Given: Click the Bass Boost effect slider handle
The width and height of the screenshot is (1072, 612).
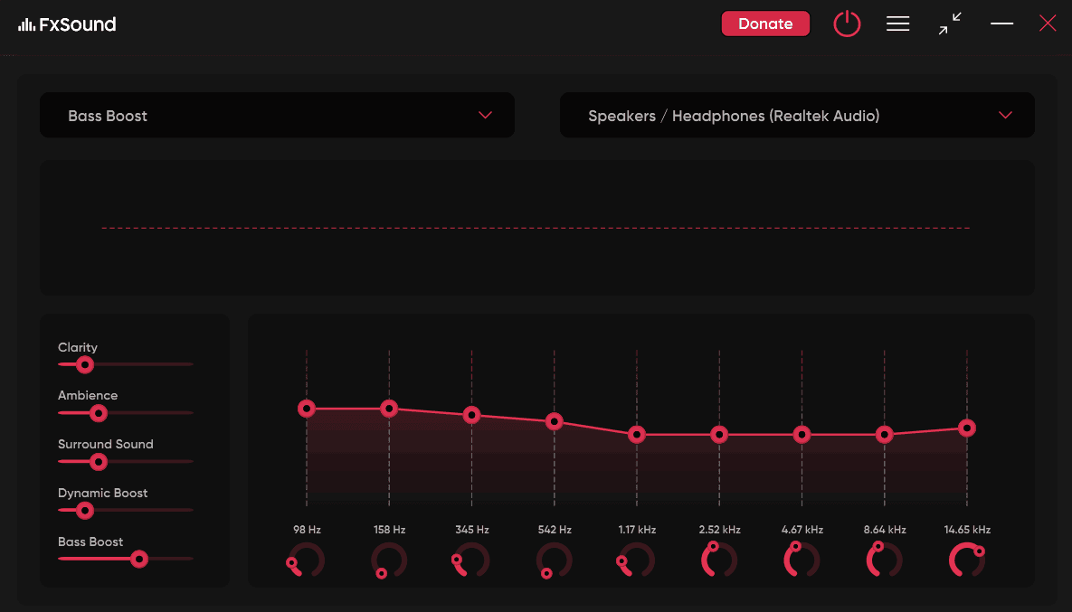Looking at the screenshot, I should click(139, 560).
